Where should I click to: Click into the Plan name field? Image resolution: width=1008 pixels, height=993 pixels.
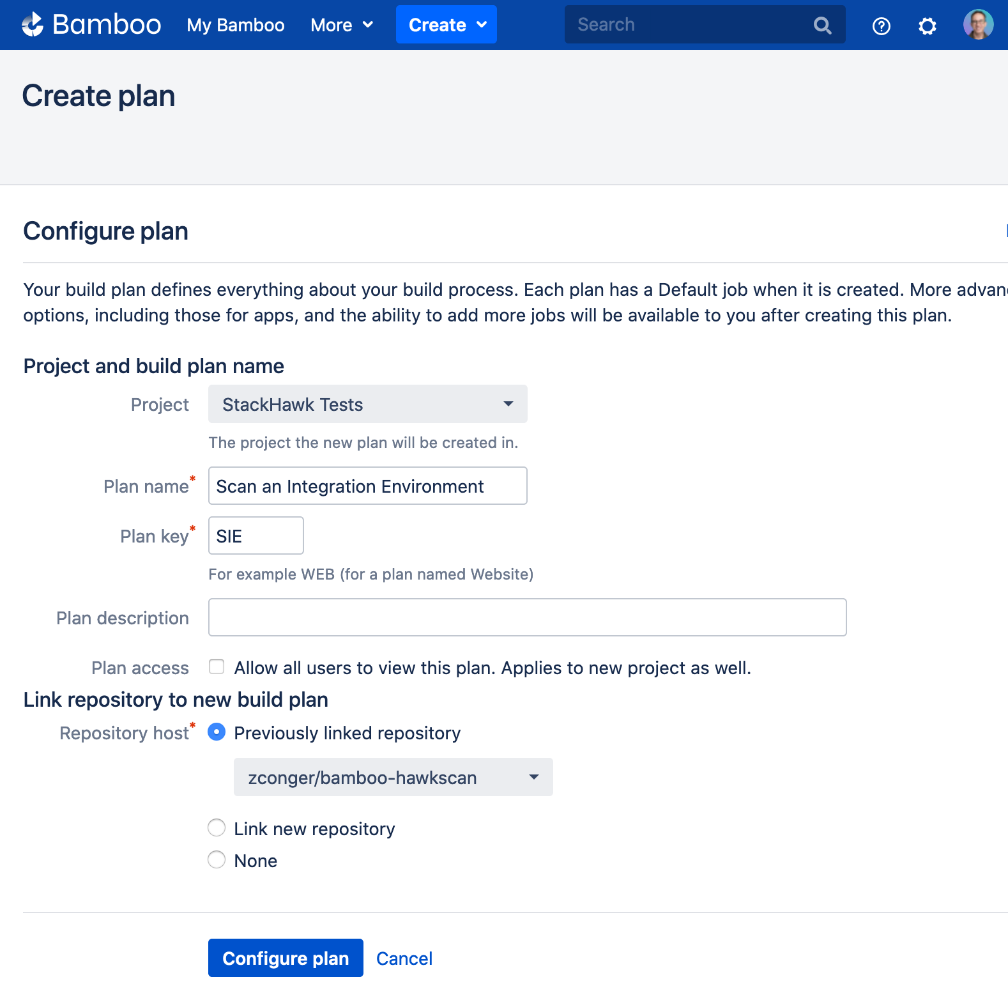(367, 486)
